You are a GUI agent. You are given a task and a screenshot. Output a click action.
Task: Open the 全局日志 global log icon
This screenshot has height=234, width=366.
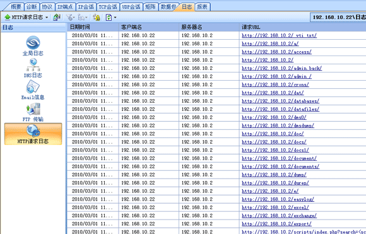(33, 45)
